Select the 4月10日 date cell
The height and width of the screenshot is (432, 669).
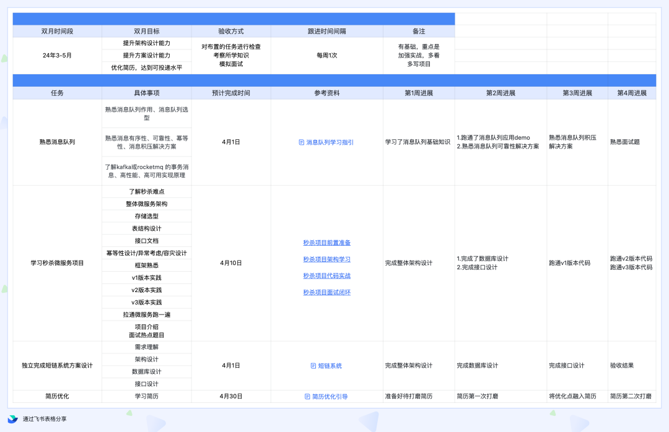[x=231, y=263]
